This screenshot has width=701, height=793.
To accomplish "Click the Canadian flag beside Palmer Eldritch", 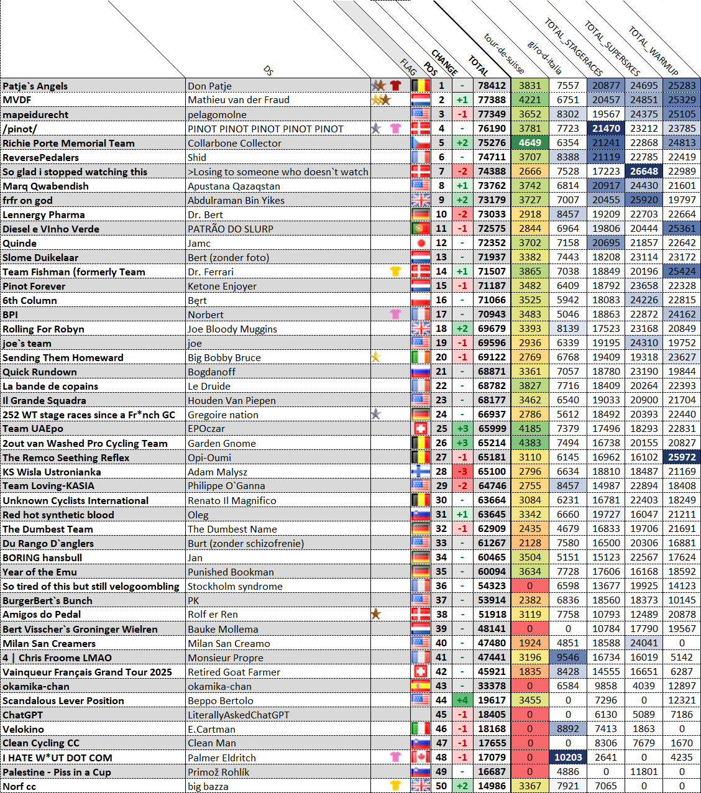I will (421, 758).
